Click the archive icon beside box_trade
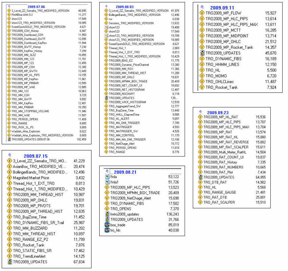This screenshot has height=271, width=288. (x=107, y=224)
